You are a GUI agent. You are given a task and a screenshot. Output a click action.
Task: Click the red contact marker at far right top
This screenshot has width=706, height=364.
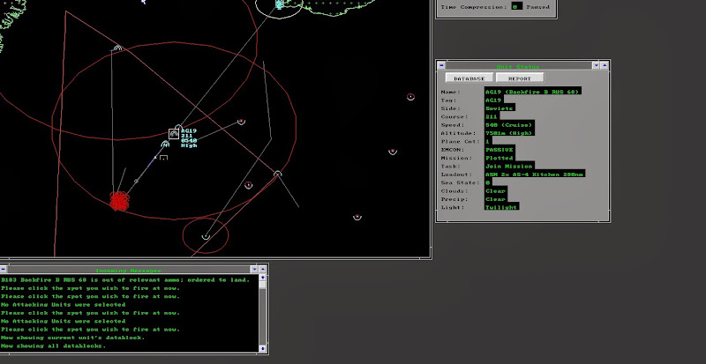(410, 97)
